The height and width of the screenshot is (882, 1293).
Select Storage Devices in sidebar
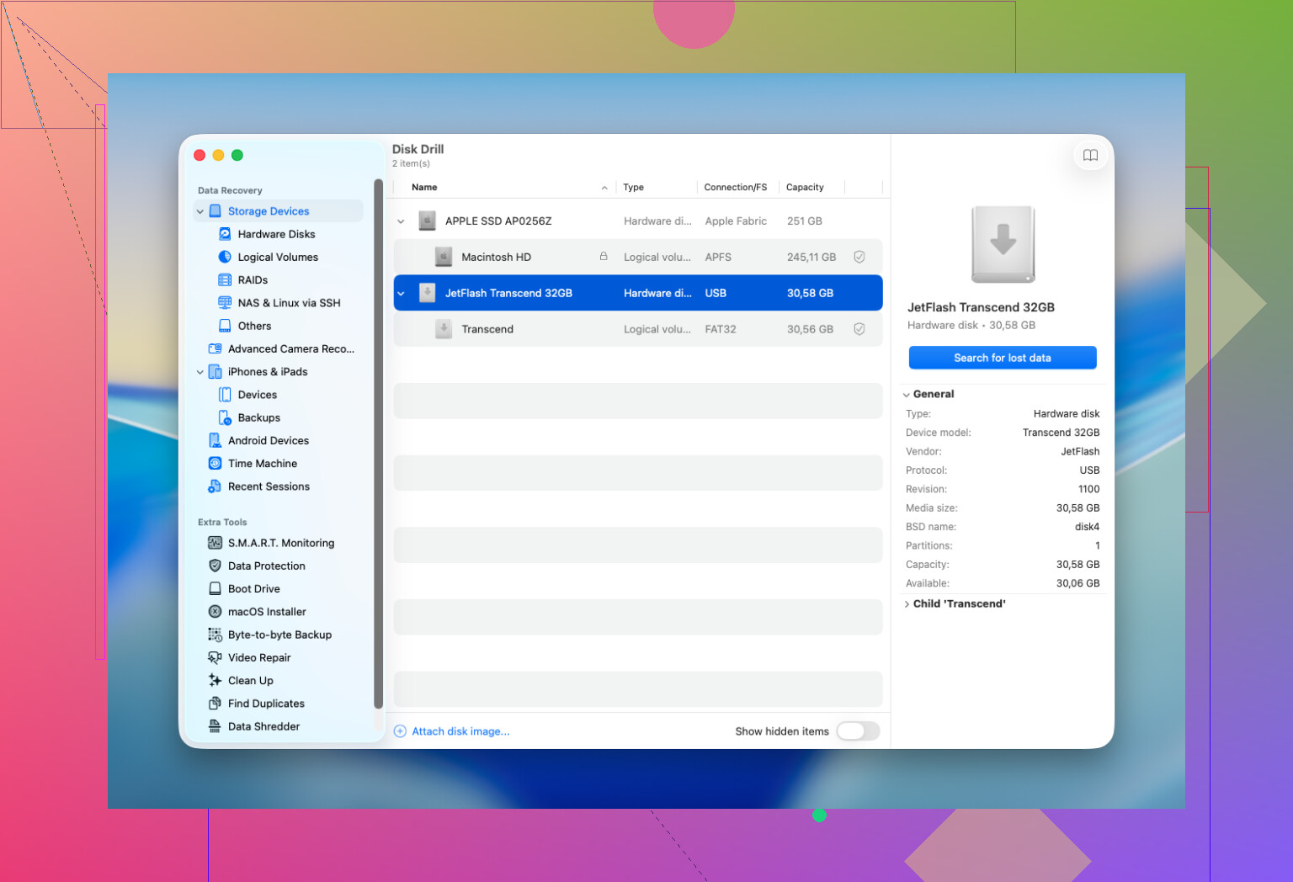click(x=278, y=211)
